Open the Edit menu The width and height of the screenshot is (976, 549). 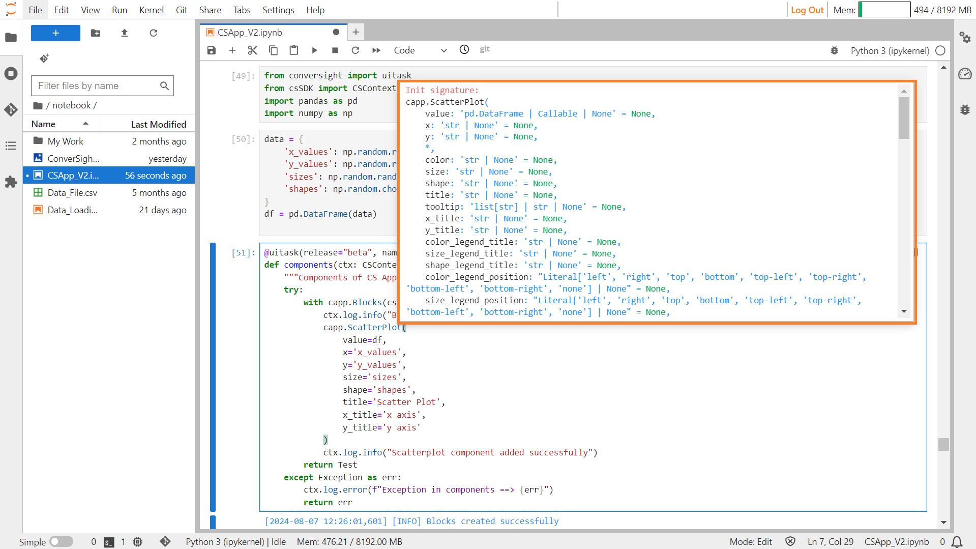pos(61,10)
